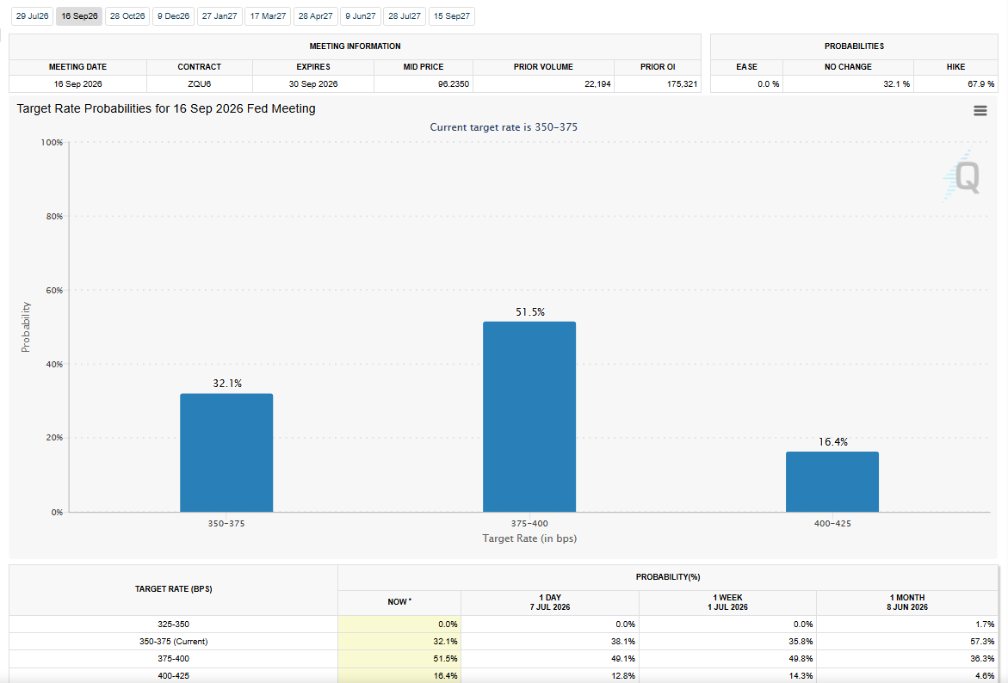Screen dimensions: 1008x683
Task: Select the 29 Jul26 meeting tab
Action: pyautogui.click(x=32, y=16)
